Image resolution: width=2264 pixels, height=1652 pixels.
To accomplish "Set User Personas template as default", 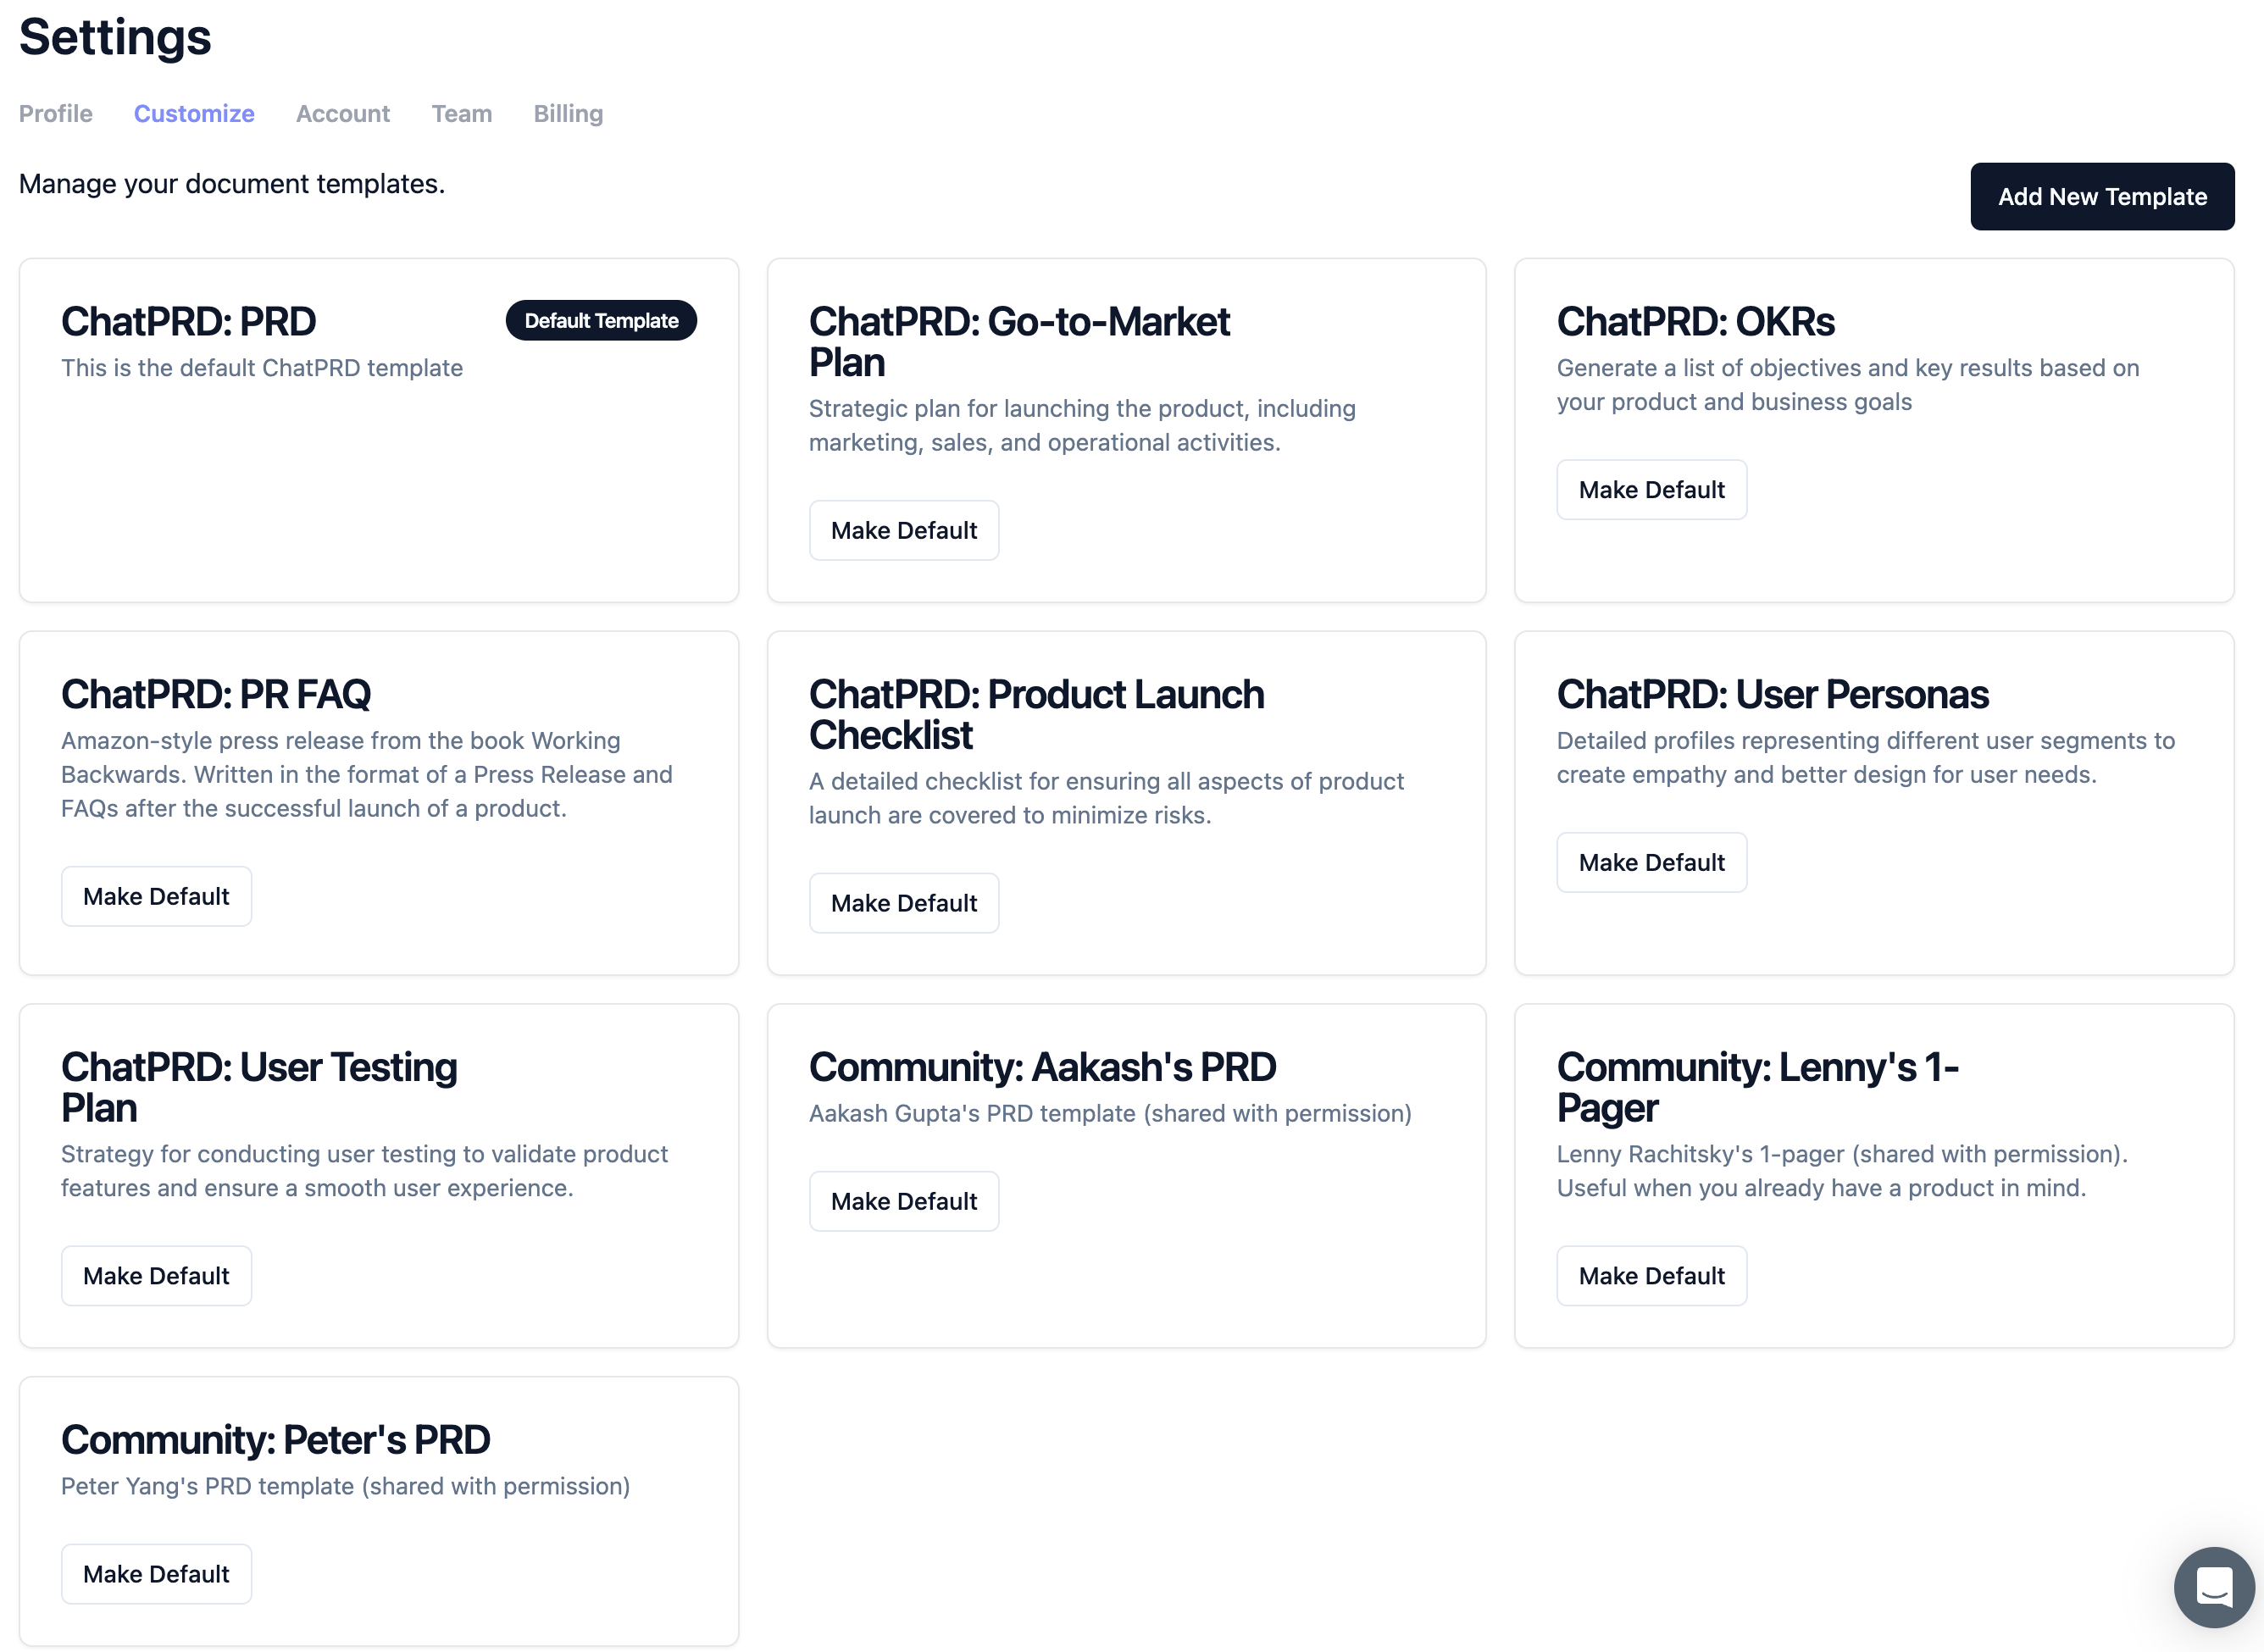I will [1650, 863].
